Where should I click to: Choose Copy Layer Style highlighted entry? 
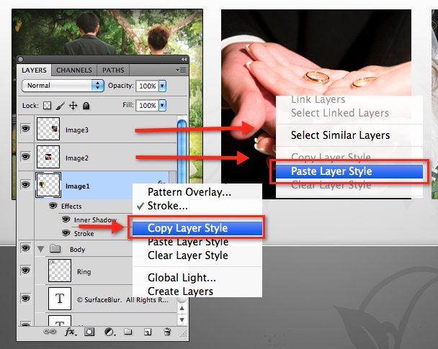pyautogui.click(x=197, y=228)
